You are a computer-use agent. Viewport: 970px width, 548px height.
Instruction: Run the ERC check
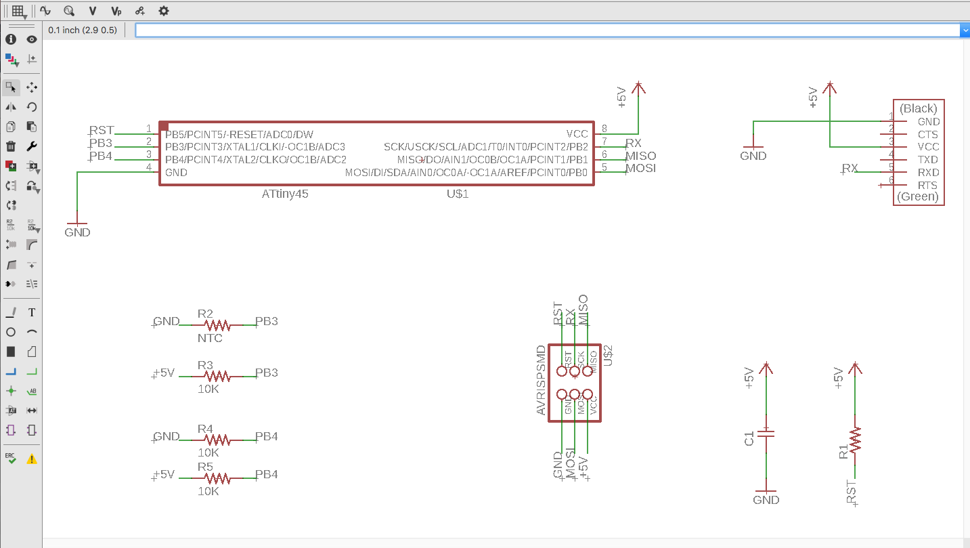point(11,459)
